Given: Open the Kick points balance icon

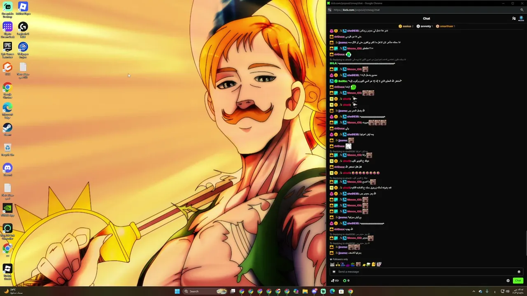Looking at the screenshot, I should [345, 281].
